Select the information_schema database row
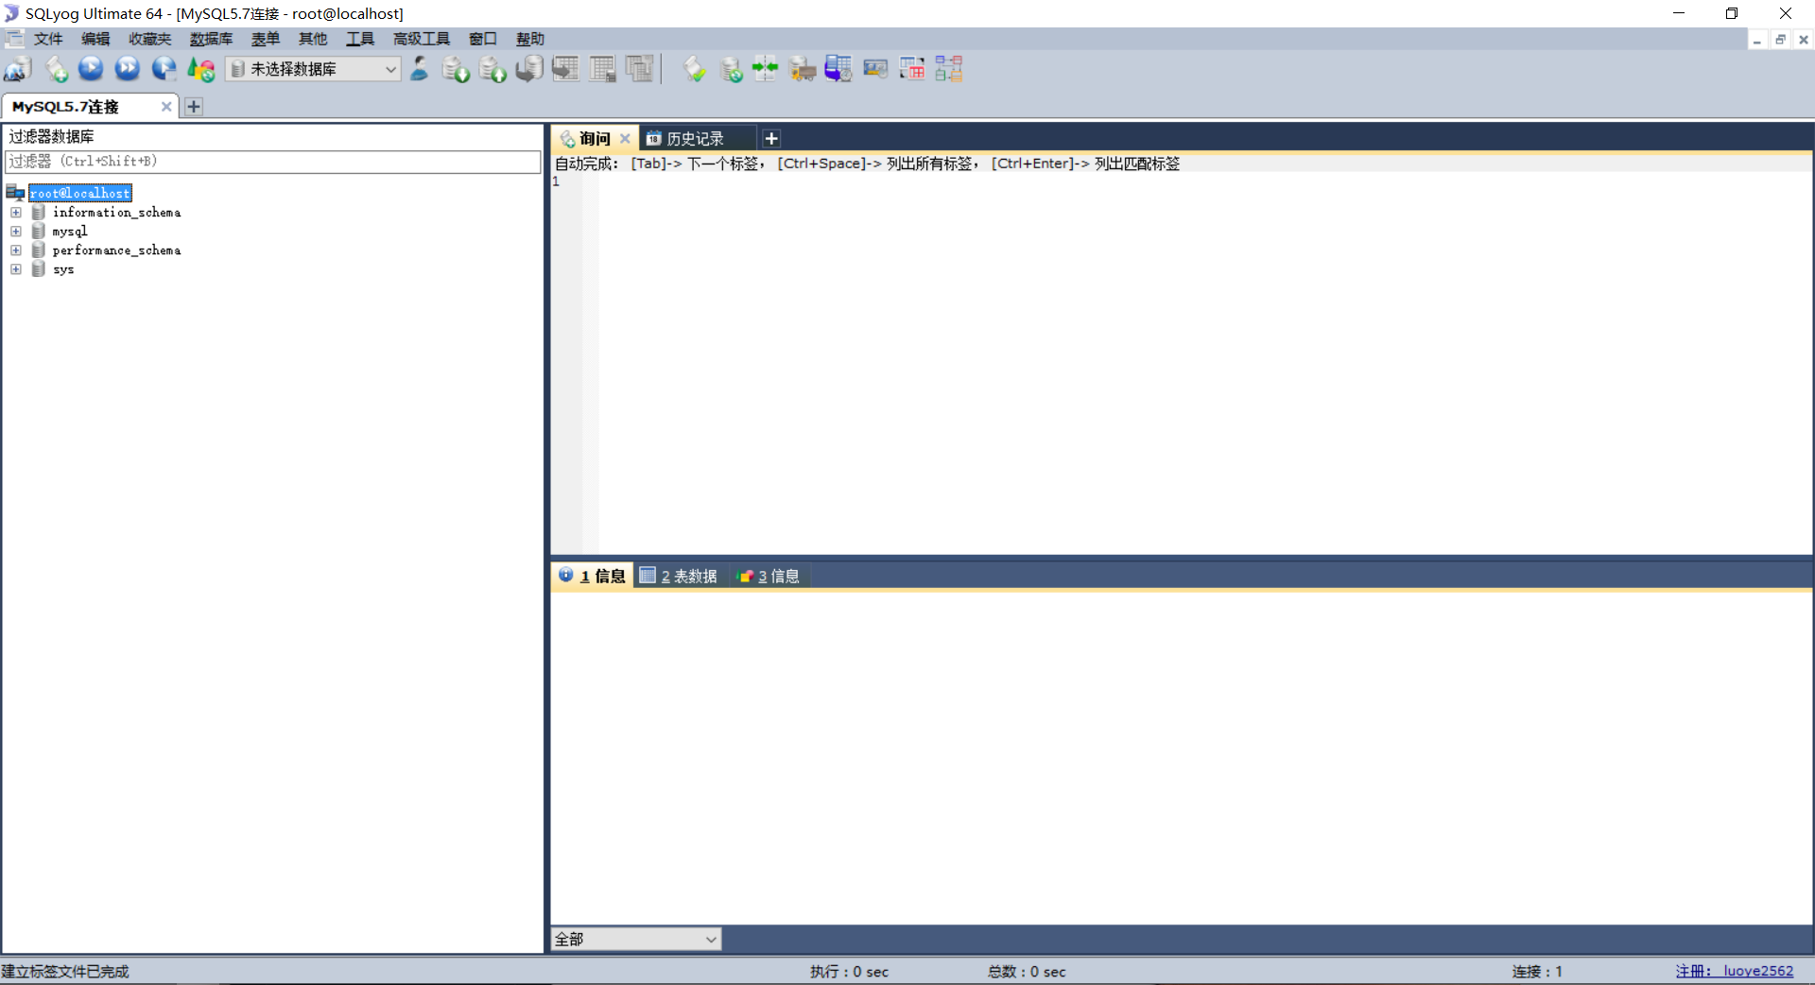 116,213
